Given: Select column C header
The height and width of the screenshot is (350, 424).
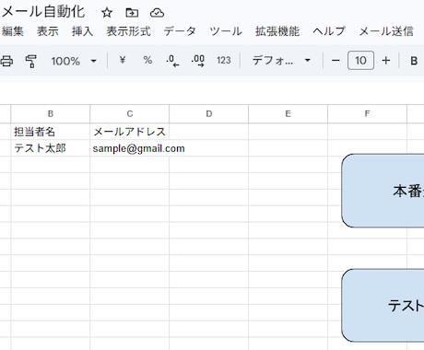Looking at the screenshot, I should tap(130, 114).
